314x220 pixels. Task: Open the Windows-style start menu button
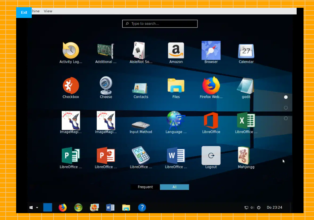tap(31, 208)
